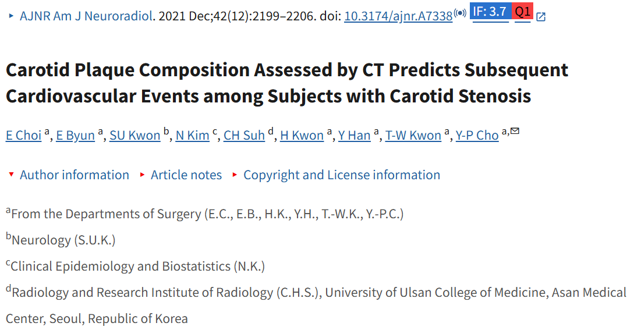Open author E Byun's link
Image resolution: width=634 pixels, height=330 pixels.
click(x=75, y=136)
